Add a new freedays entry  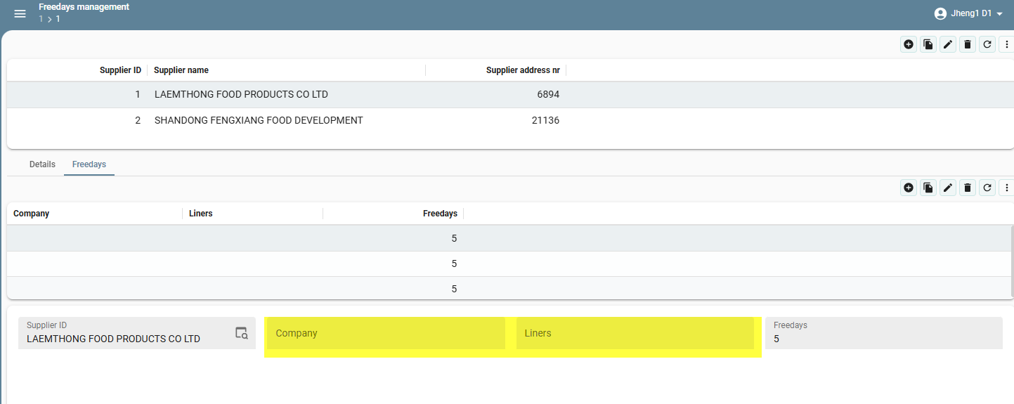(x=909, y=188)
